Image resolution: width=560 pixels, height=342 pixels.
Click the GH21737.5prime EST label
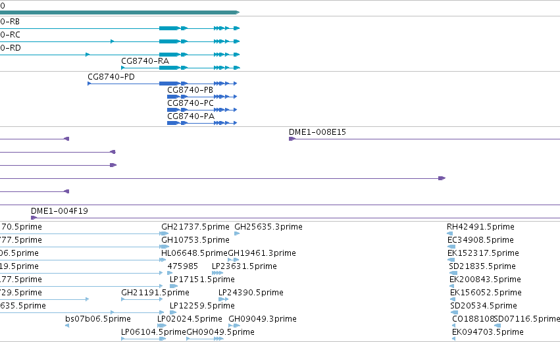(x=195, y=227)
